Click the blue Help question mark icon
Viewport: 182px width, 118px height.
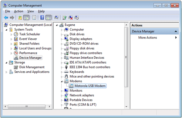42,18
